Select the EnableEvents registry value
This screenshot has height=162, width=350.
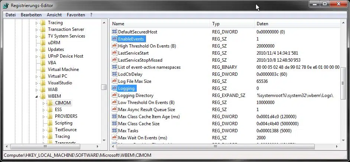pyautogui.click(x=131, y=39)
